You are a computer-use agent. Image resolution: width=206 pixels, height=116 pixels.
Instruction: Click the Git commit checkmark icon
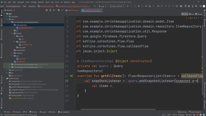(165, 6)
